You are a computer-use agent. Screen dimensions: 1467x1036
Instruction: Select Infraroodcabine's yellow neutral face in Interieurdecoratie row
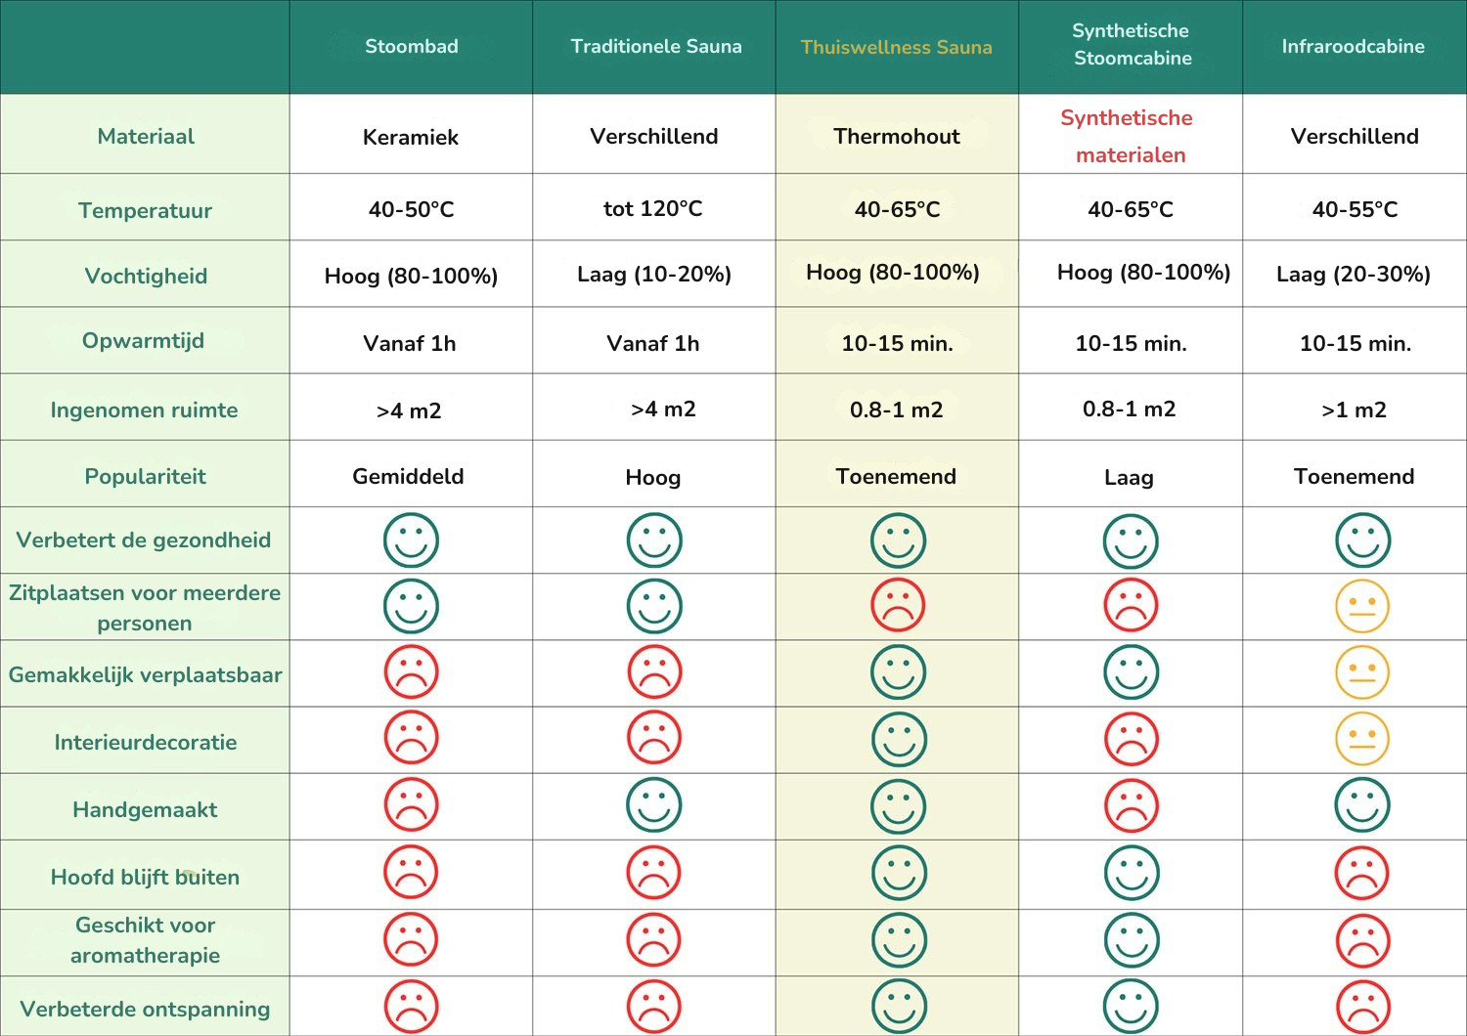click(x=1362, y=740)
